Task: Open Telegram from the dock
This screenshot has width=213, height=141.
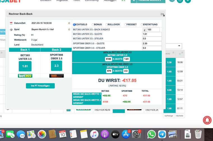Action: [162, 135]
